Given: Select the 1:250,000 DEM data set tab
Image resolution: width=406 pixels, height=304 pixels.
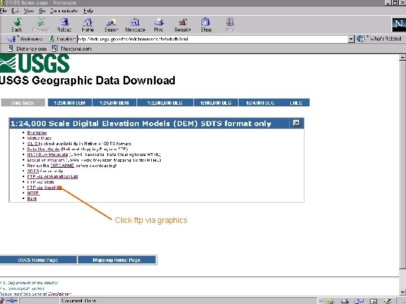Looking at the screenshot, I should pos(70,102).
